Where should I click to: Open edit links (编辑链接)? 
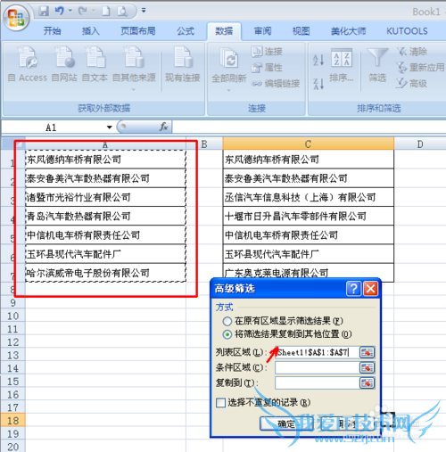point(276,84)
